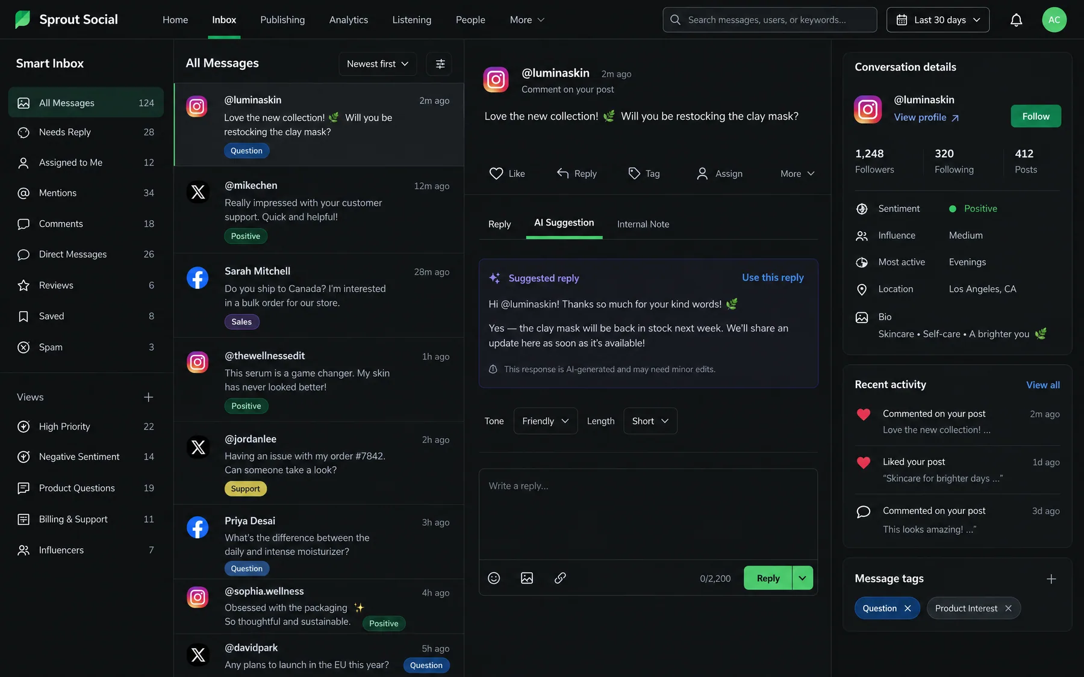Open the Length Short dropdown
This screenshot has width=1084, height=677.
coord(650,421)
